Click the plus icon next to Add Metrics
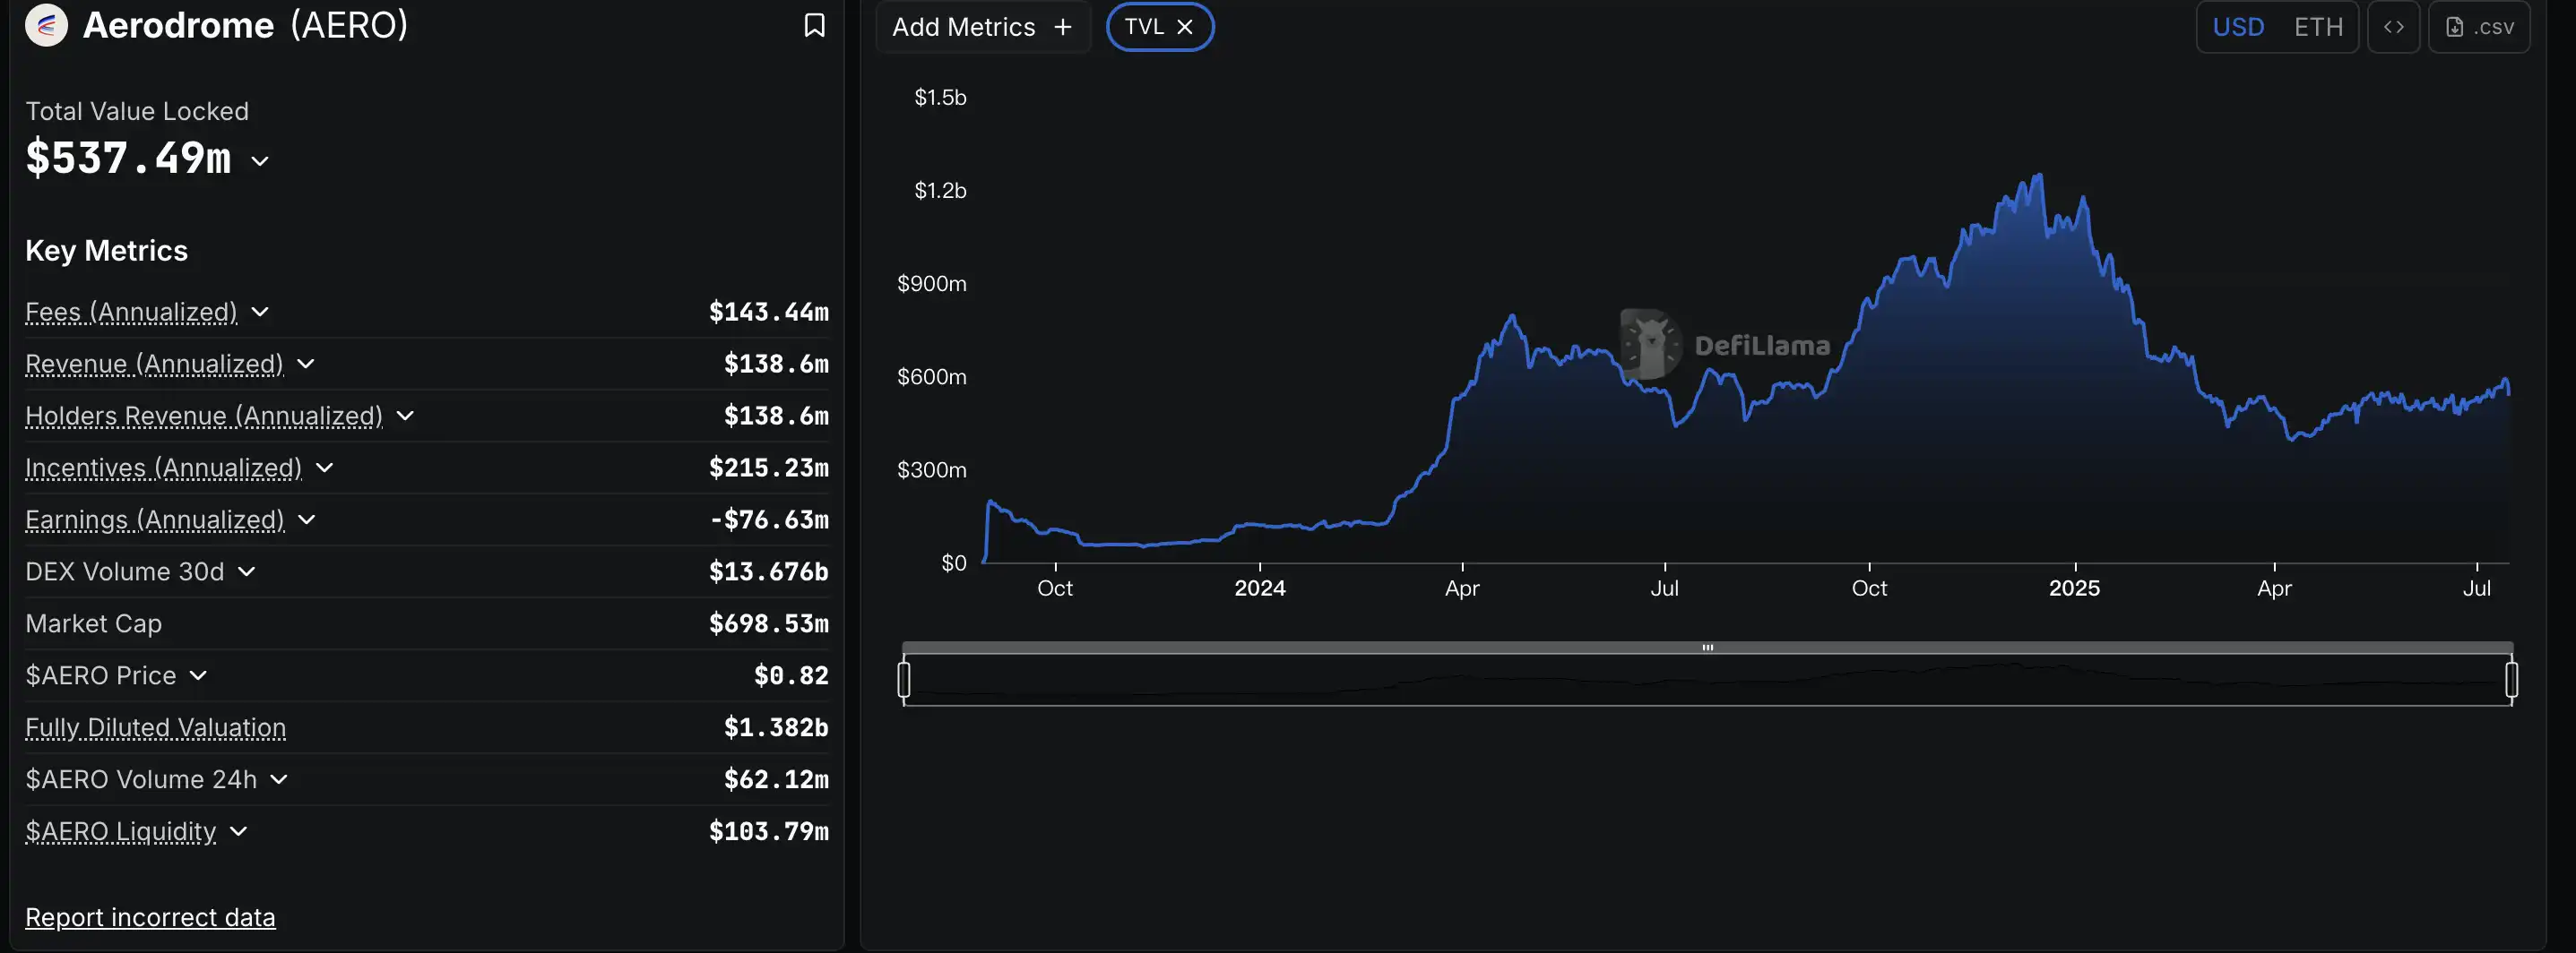Screen dimensions: 2576x953 click(x=1062, y=27)
